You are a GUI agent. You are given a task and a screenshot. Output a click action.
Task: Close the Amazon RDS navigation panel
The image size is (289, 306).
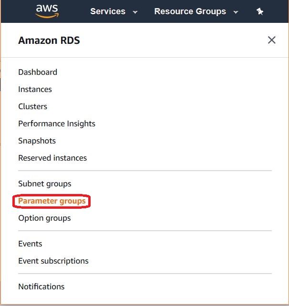pos(271,40)
